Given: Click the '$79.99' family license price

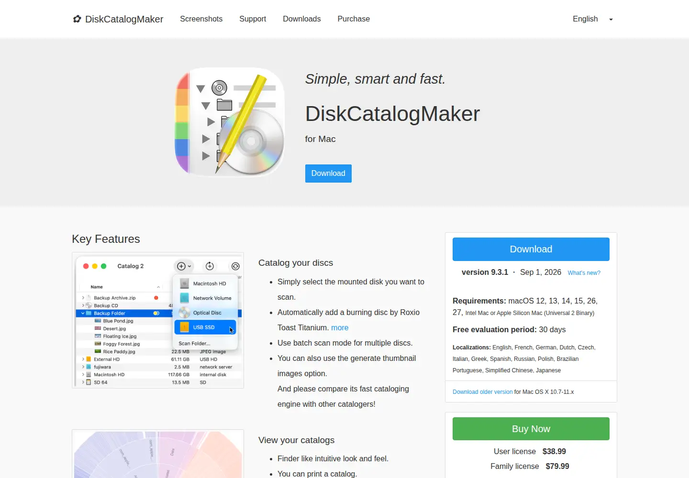Looking at the screenshot, I should 557,467.
